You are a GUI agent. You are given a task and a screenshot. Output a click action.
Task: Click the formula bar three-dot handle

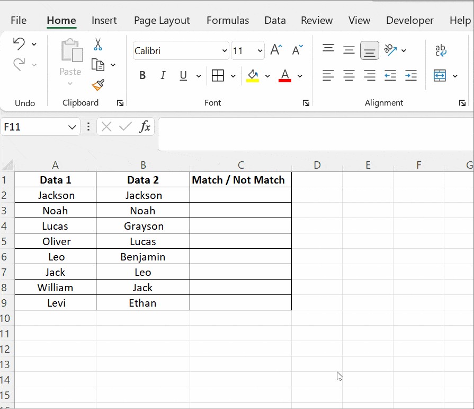coord(88,127)
